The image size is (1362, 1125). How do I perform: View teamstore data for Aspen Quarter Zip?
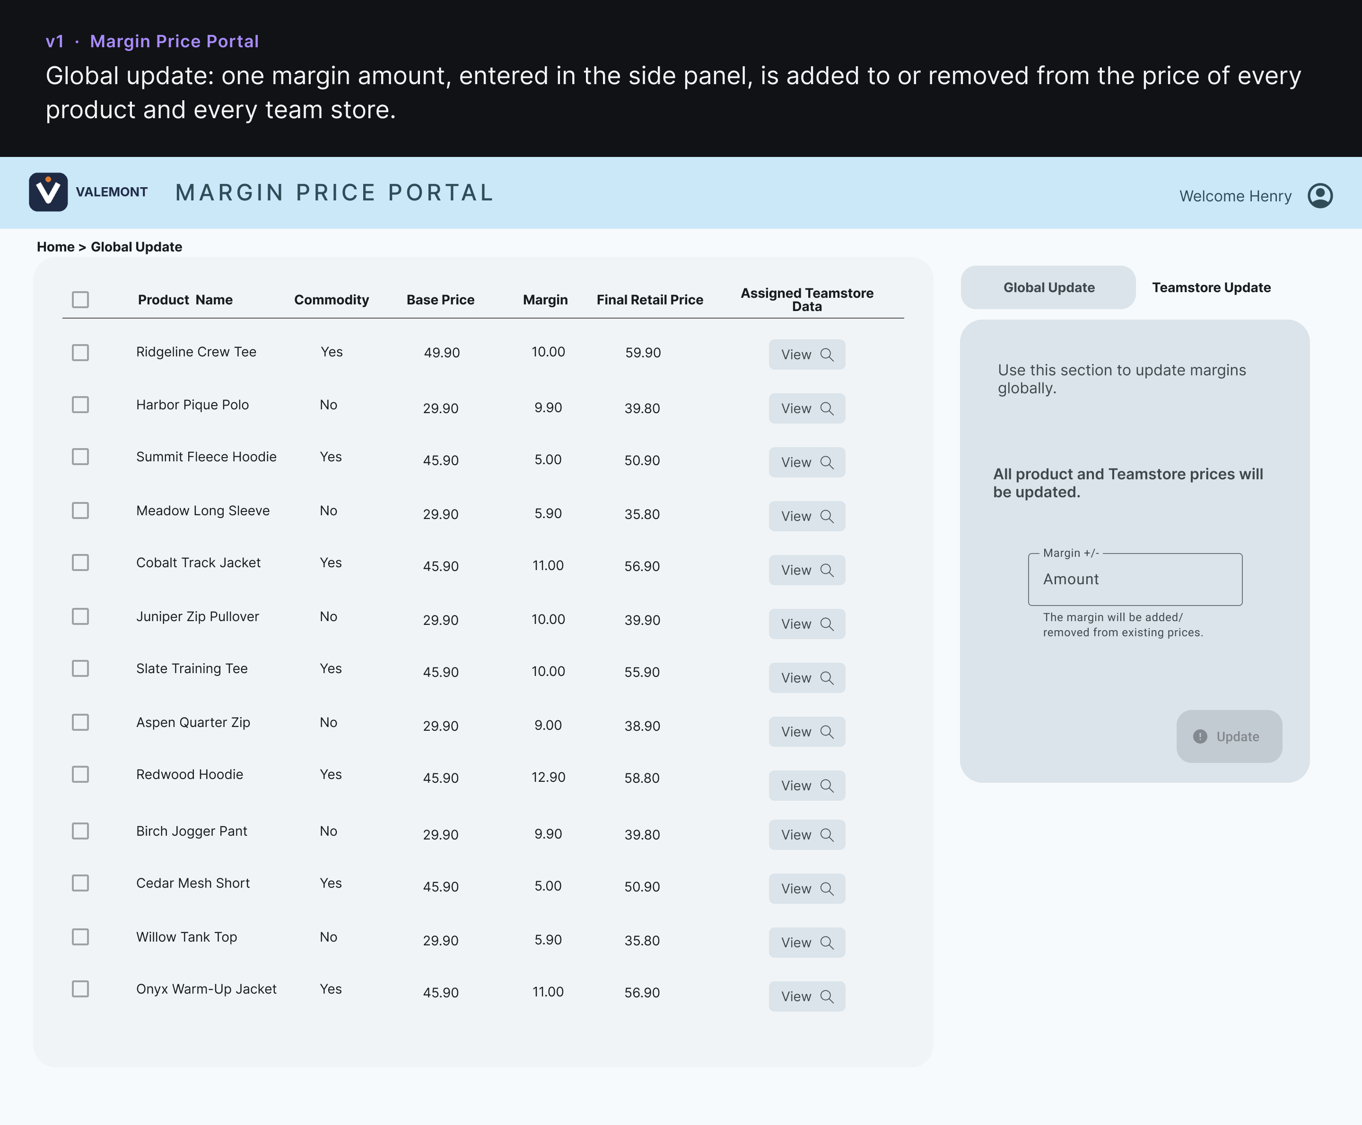pyautogui.click(x=807, y=731)
